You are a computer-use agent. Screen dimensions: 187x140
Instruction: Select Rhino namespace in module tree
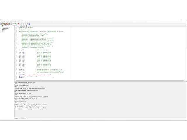point(4,30)
